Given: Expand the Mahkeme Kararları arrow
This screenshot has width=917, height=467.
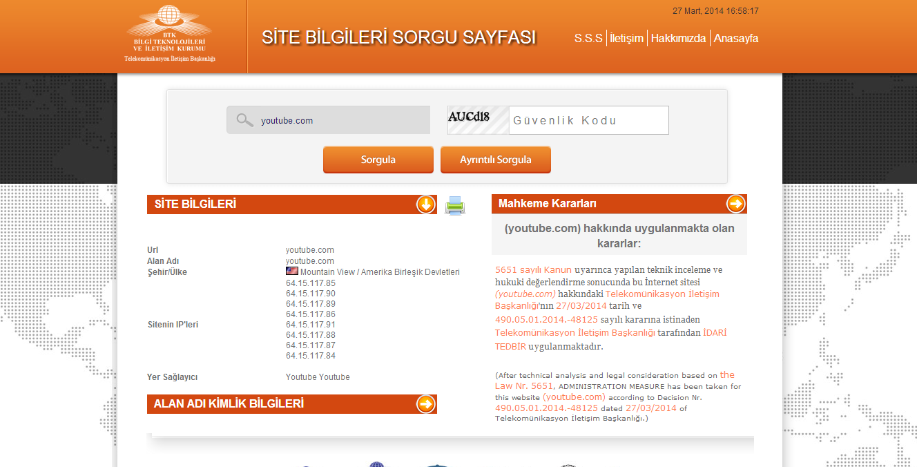Looking at the screenshot, I should [x=736, y=204].
